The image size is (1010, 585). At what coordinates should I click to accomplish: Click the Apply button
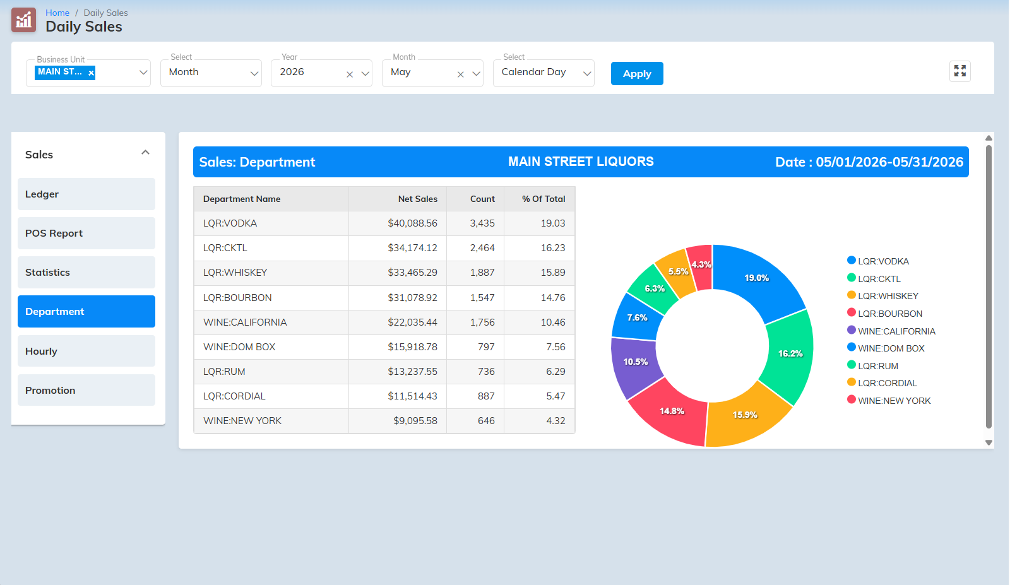pos(637,74)
